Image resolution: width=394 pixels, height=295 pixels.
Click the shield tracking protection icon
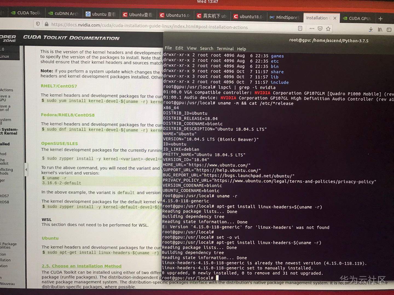pyautogui.click(x=38, y=24)
